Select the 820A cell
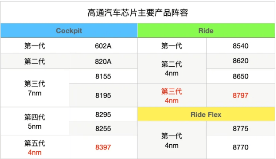276x159 pixels. point(103,61)
